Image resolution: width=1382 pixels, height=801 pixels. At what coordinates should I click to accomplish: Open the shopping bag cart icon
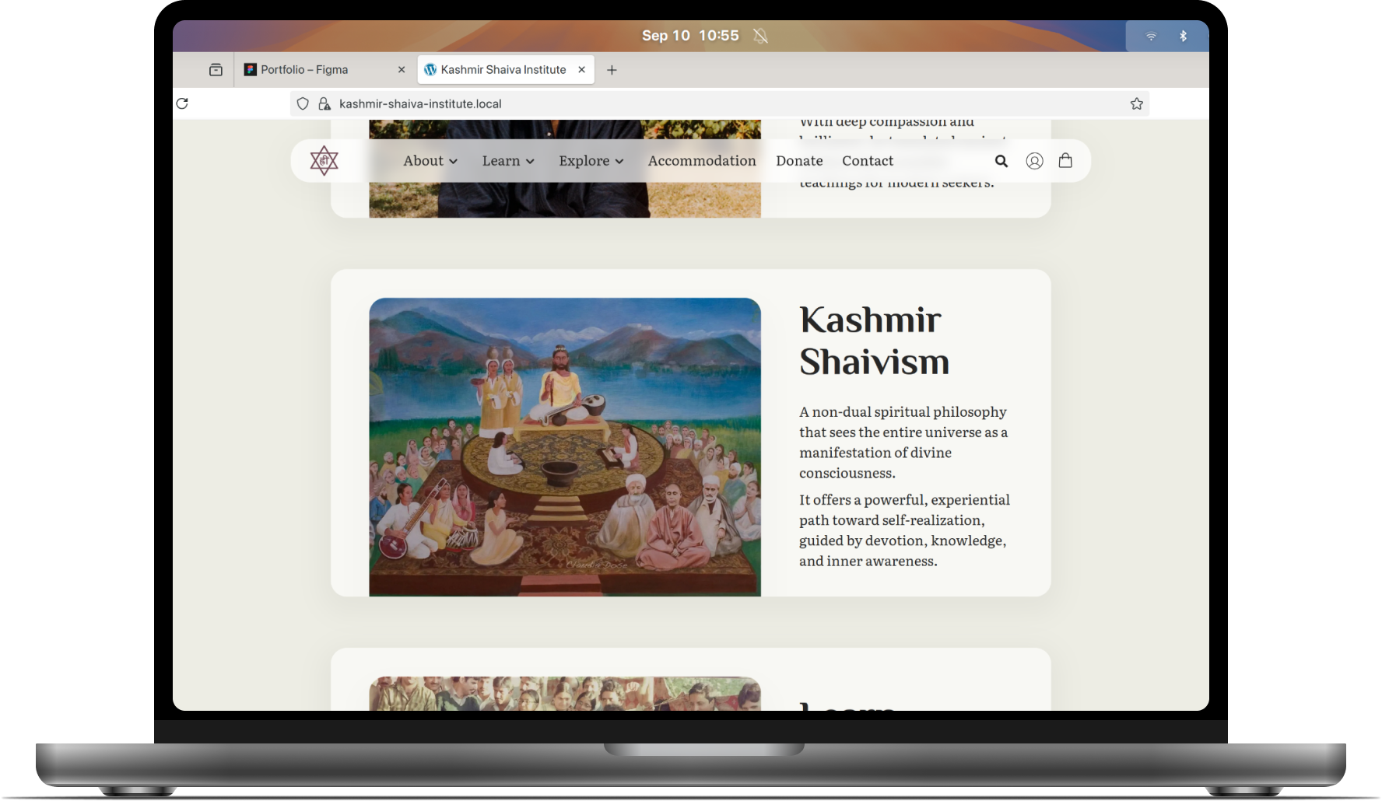click(1065, 160)
